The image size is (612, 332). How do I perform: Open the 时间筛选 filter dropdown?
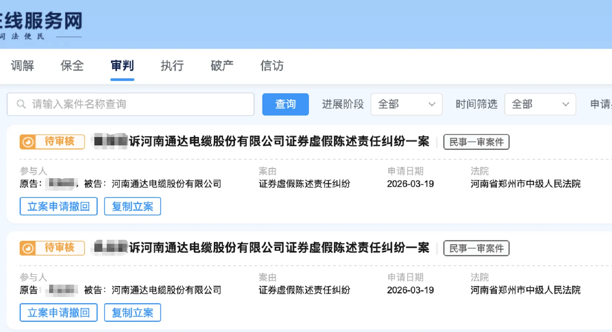pyautogui.click(x=540, y=104)
